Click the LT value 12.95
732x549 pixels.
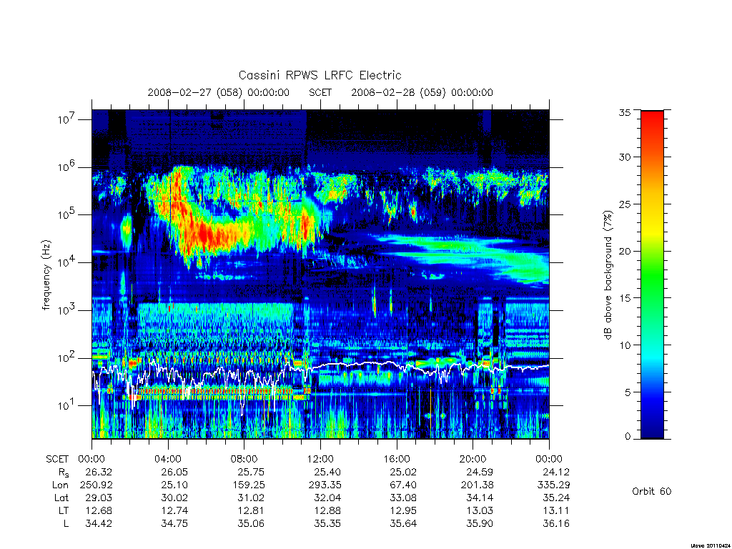pos(403,510)
